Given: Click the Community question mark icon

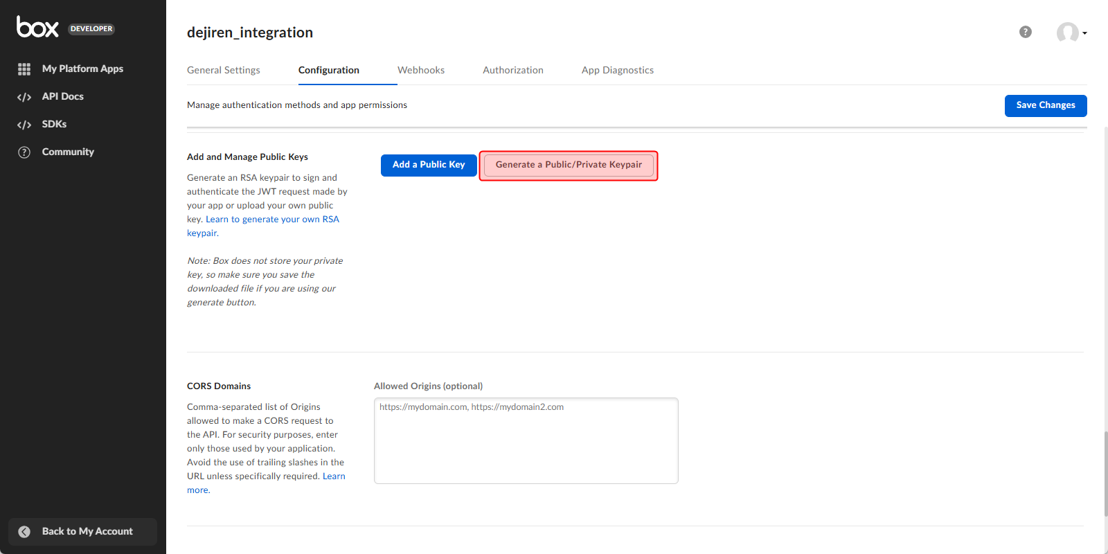Looking at the screenshot, I should (24, 152).
